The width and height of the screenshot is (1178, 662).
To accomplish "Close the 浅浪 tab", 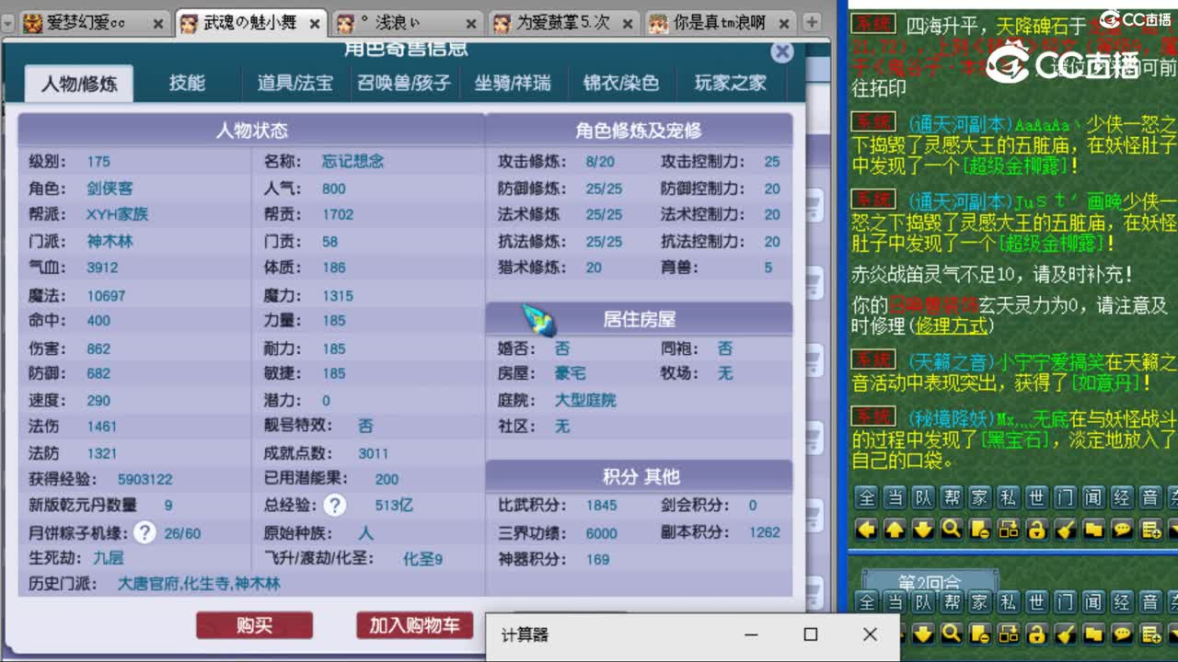I will [x=472, y=25].
